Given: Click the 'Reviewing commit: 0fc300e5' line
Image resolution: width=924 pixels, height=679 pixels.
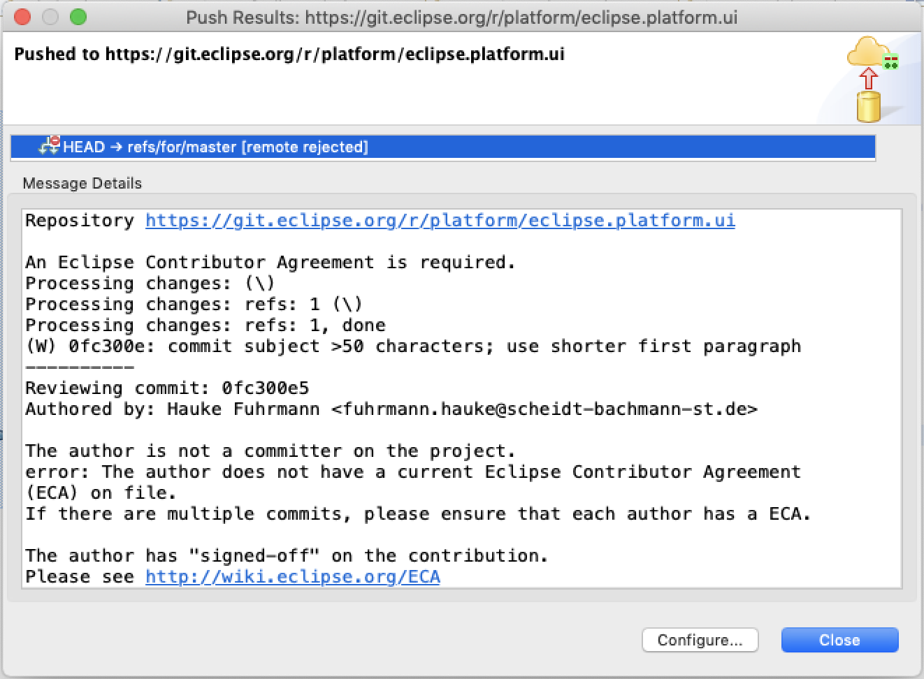Looking at the screenshot, I should tap(167, 388).
